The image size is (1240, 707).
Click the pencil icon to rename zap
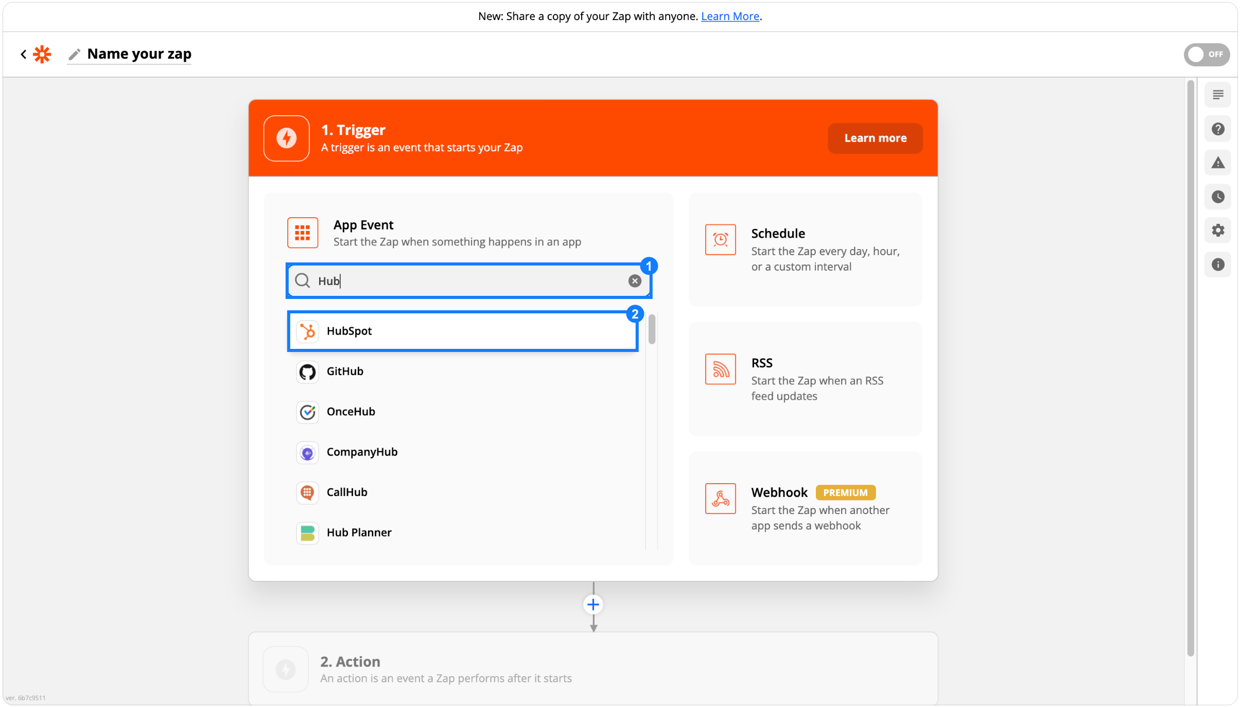point(75,54)
